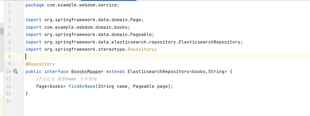
Task: Click line number 8 in the gutter
Action: point(9,57)
